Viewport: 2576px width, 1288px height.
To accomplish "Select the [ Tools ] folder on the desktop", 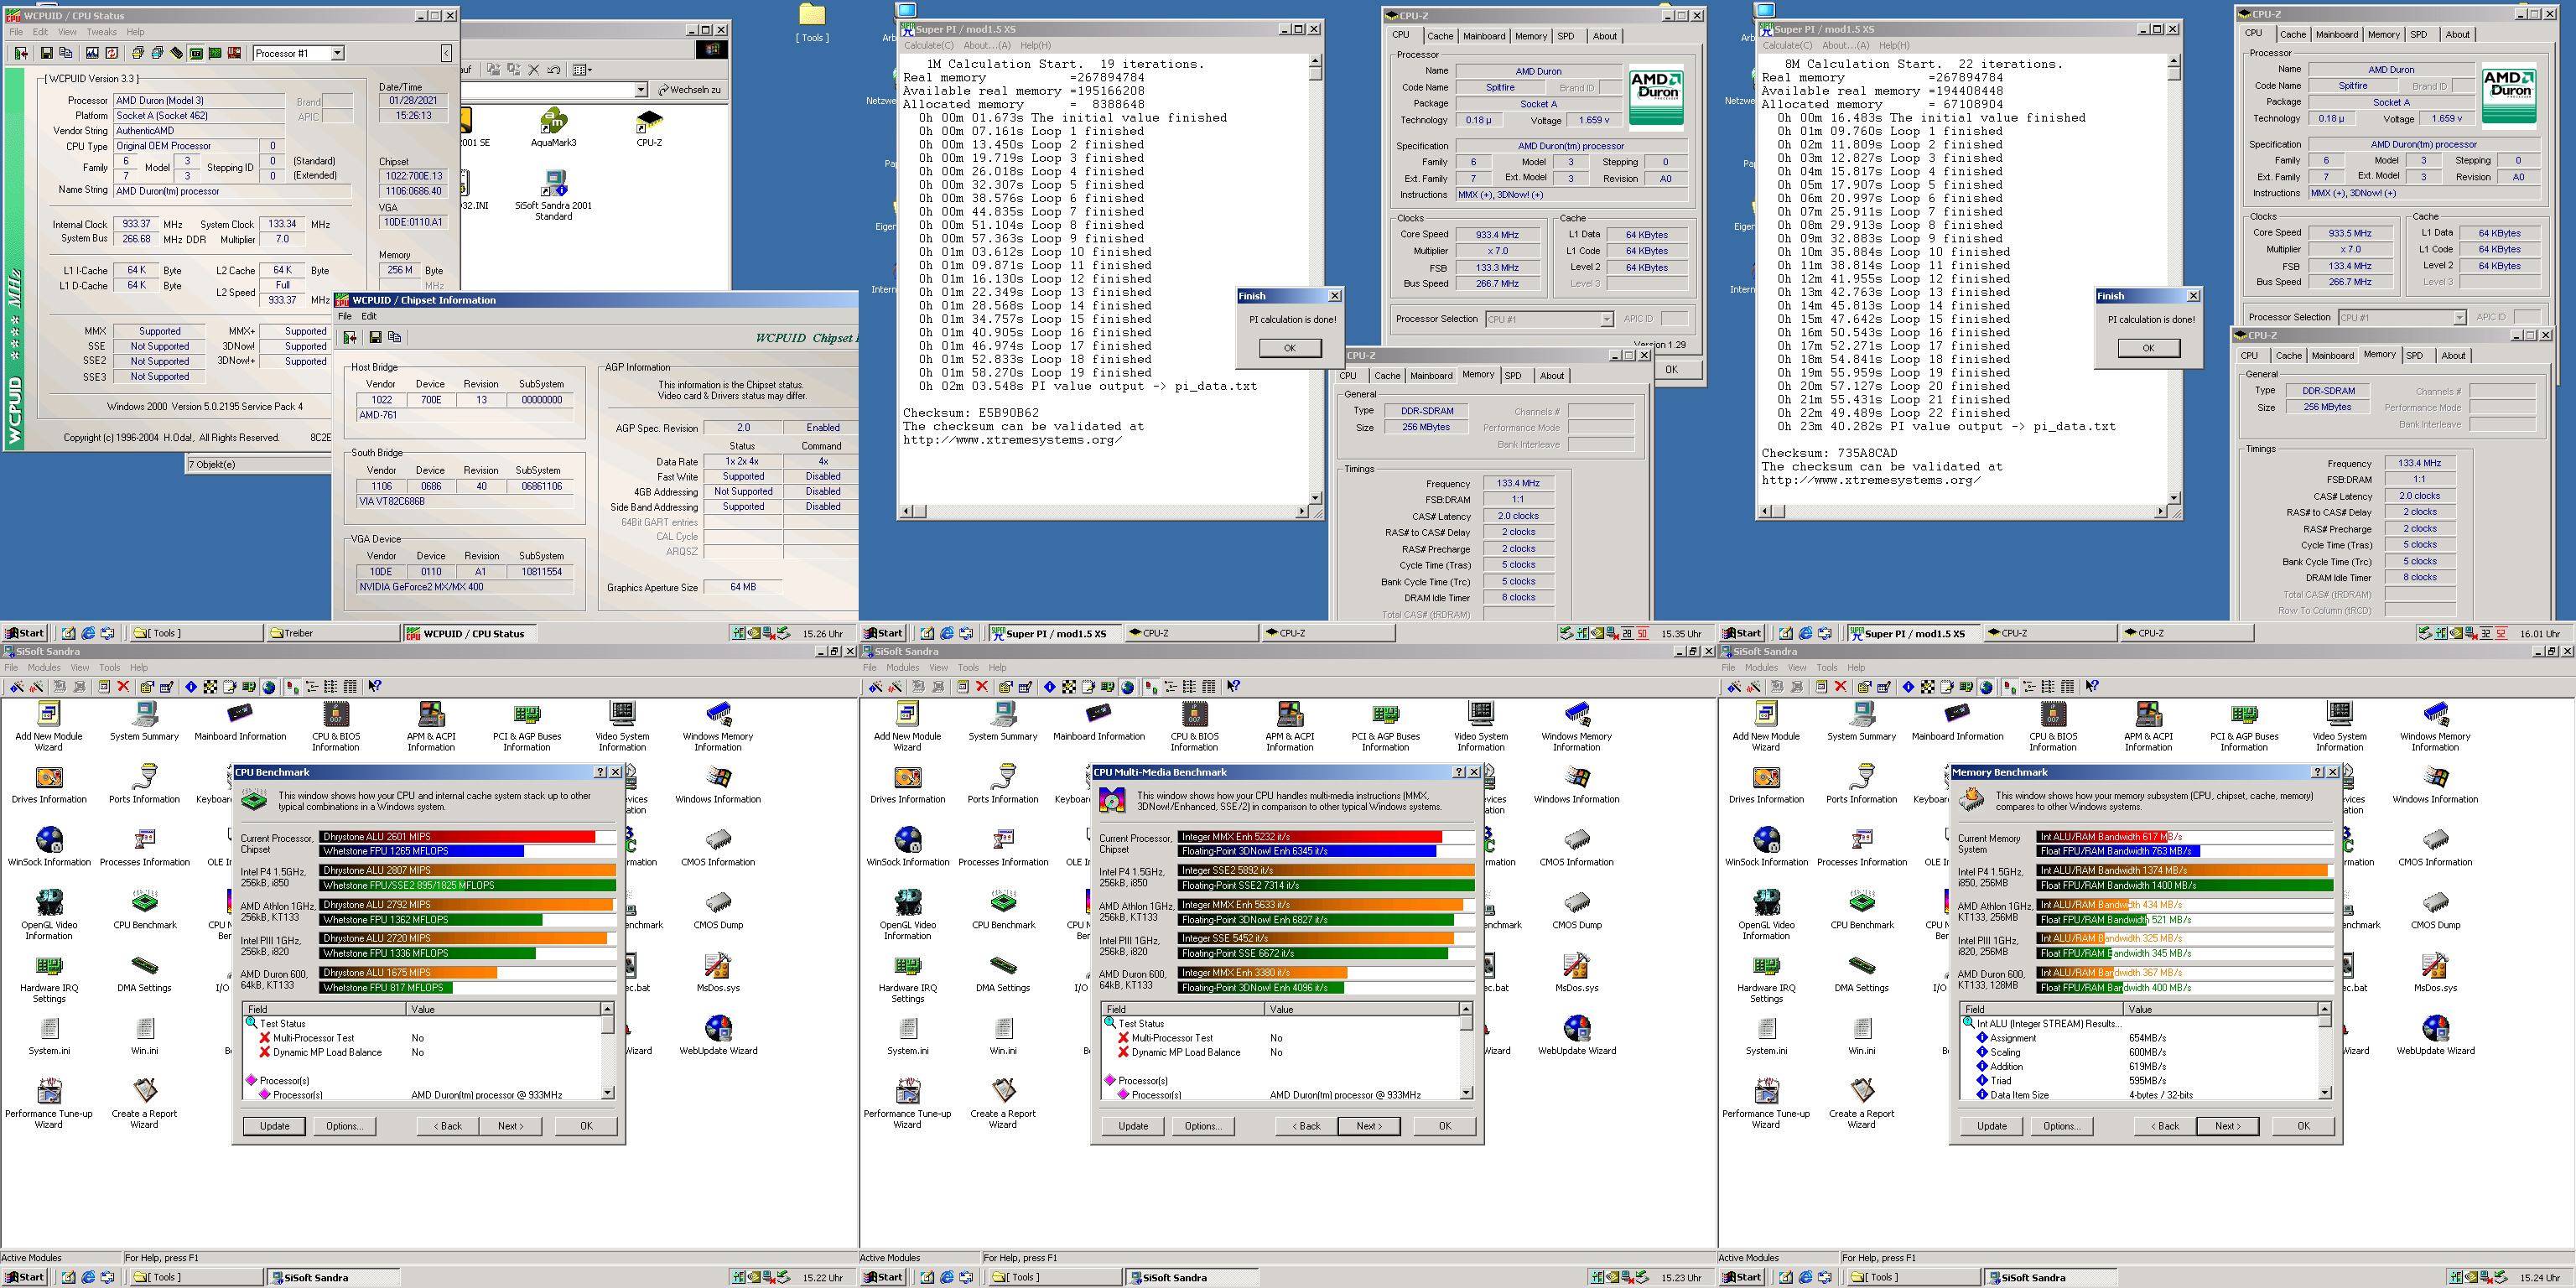I will pos(812,17).
